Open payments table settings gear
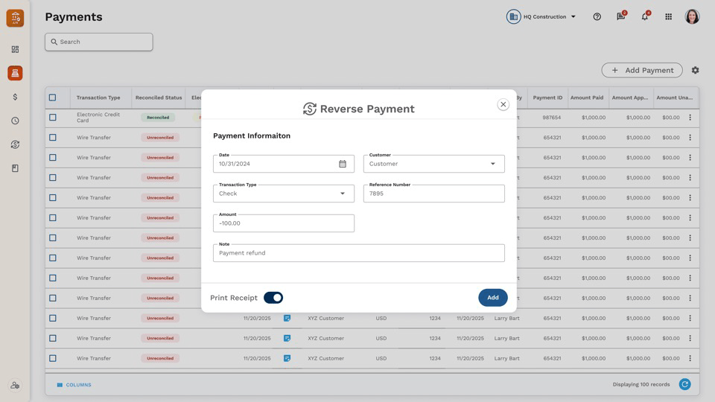Image resolution: width=715 pixels, height=402 pixels. 695,70
